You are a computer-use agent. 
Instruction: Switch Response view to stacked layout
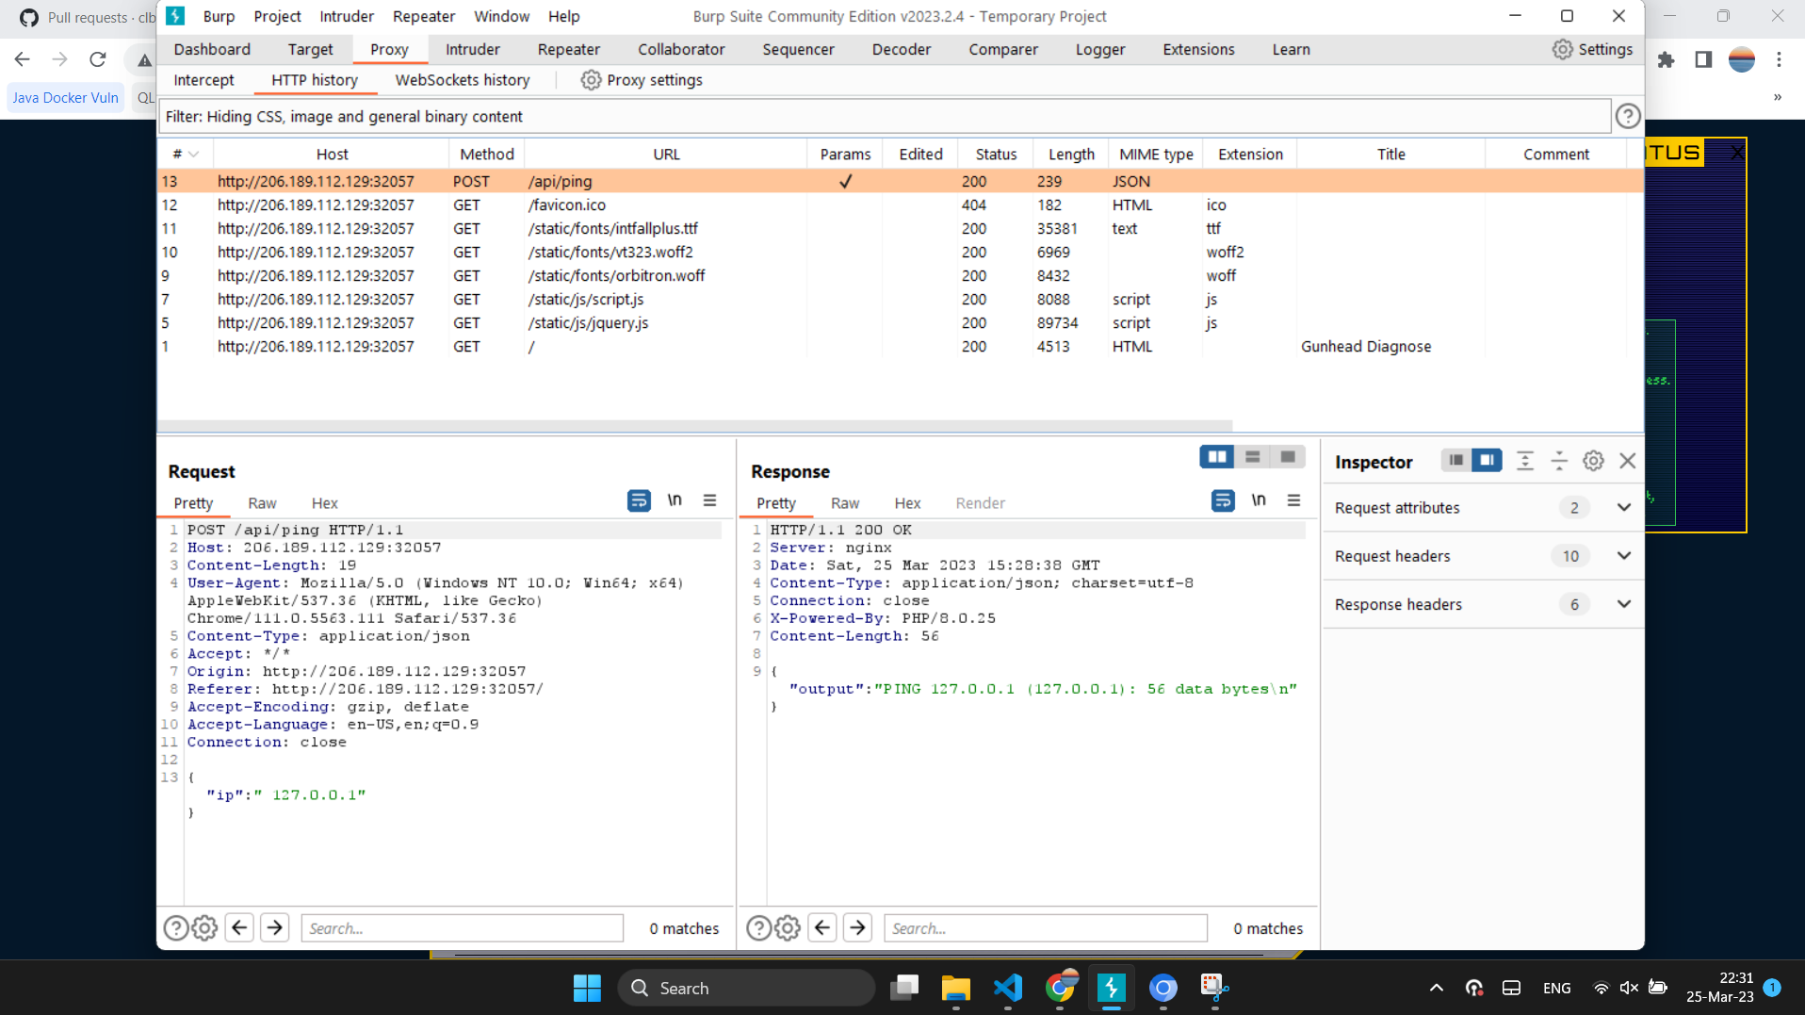point(1252,456)
